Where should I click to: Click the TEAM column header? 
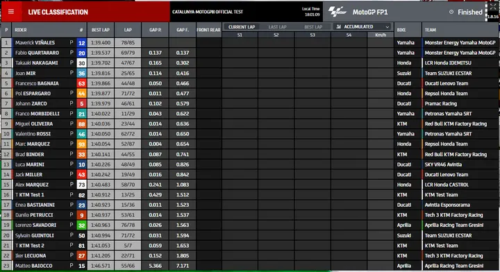tap(460, 30)
